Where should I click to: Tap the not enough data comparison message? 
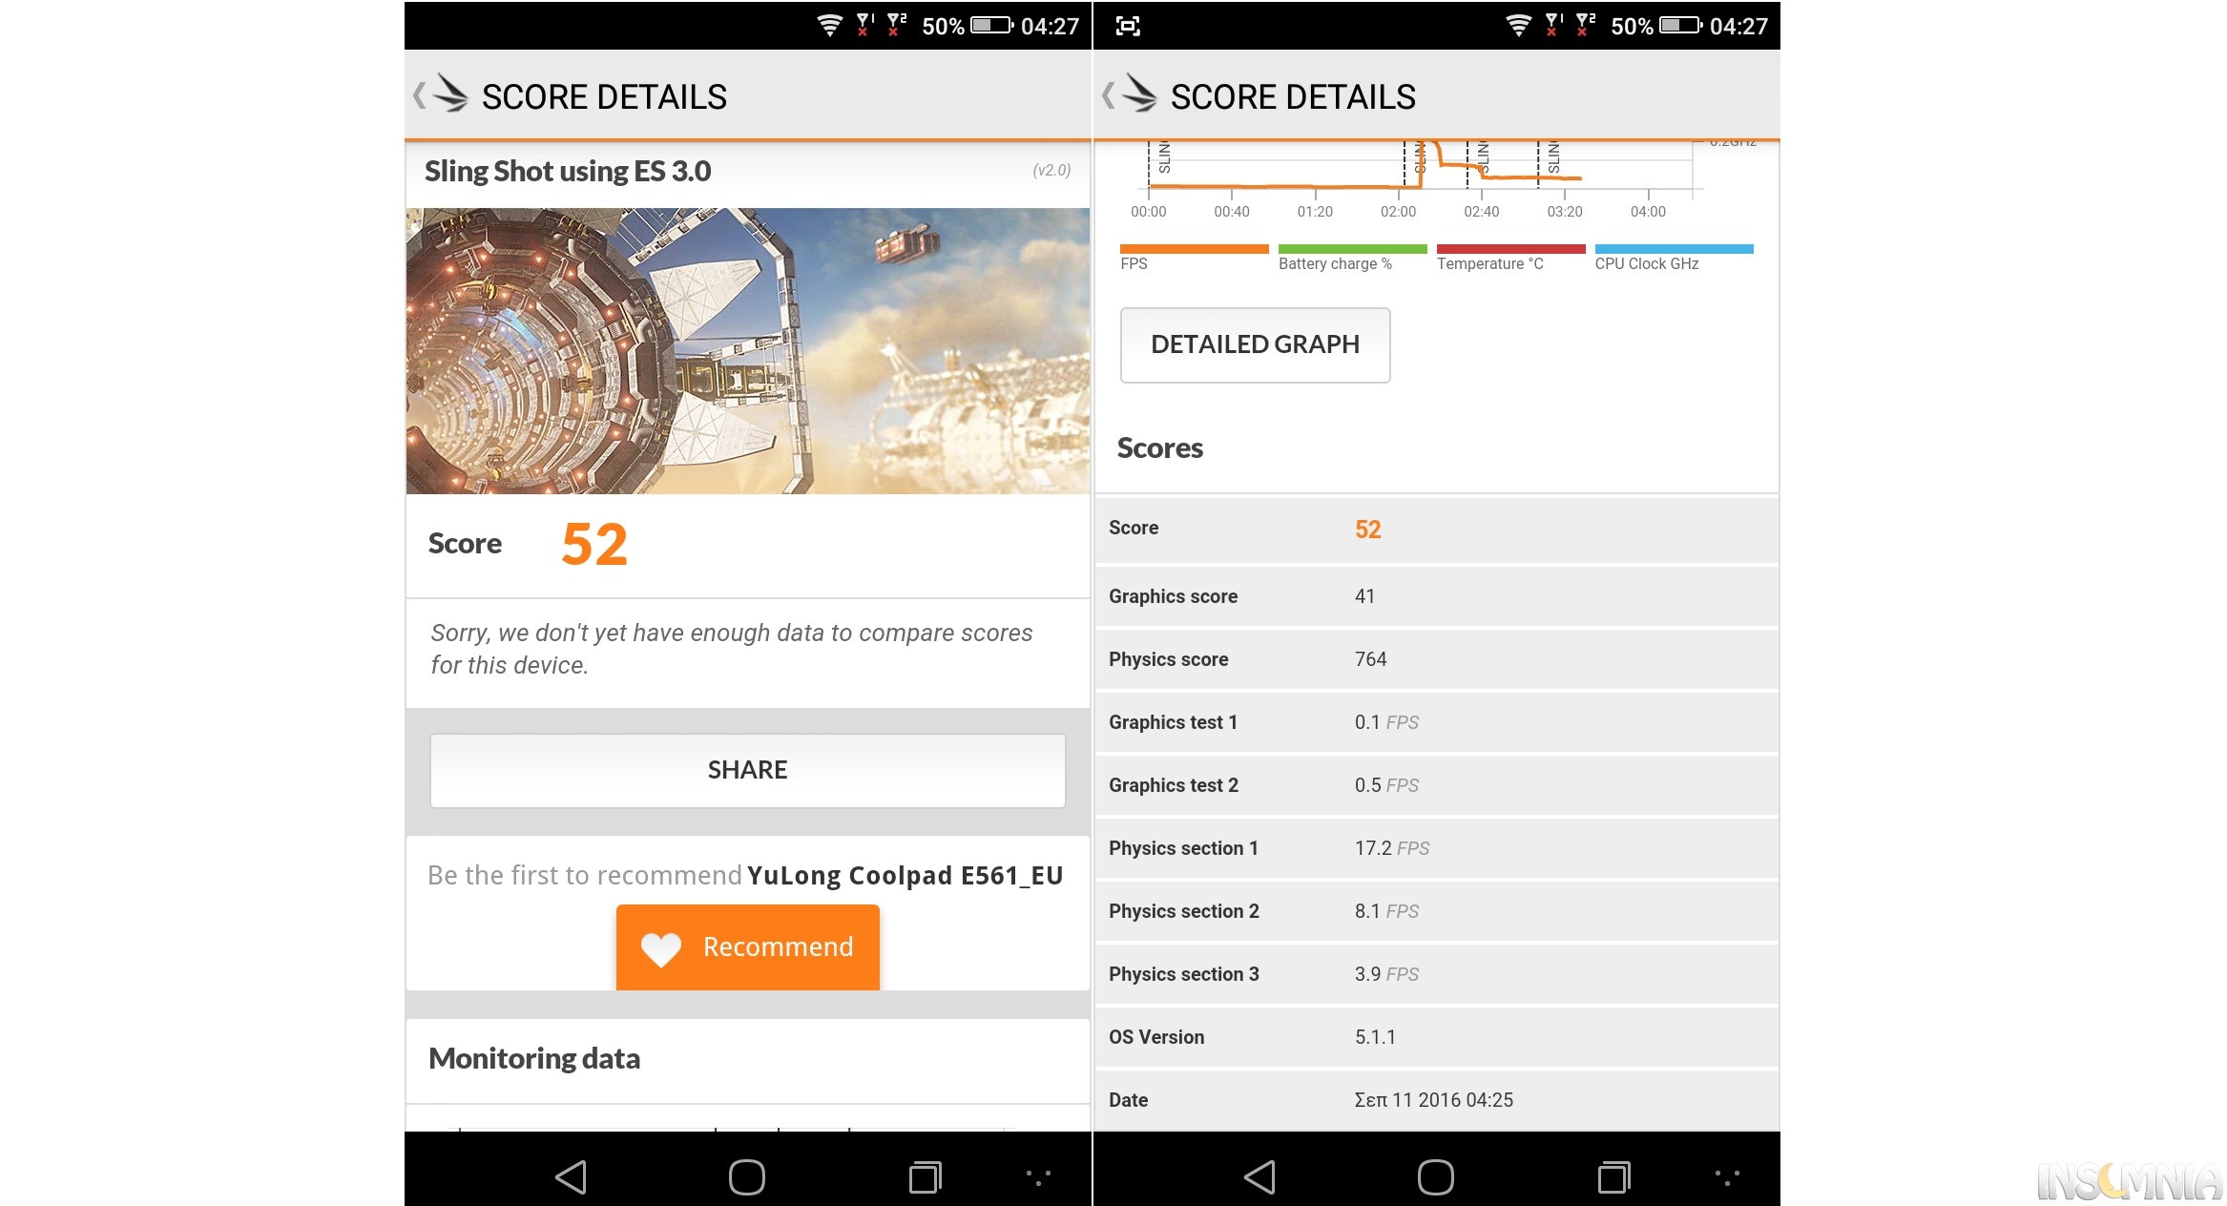point(732,649)
